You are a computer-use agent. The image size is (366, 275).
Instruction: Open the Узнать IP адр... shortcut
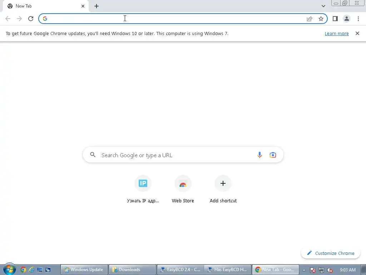tap(143, 189)
